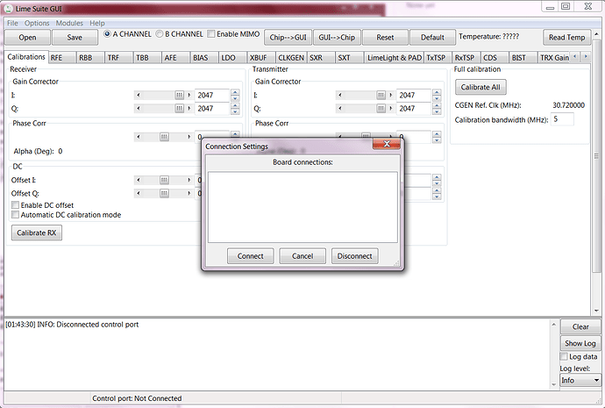Enable the DC offset checkbox
The width and height of the screenshot is (605, 408).
(x=16, y=205)
